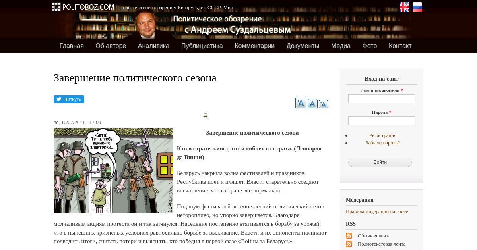Click the printer icon to print article
Viewport: 477px width, 250px height.
point(206,116)
